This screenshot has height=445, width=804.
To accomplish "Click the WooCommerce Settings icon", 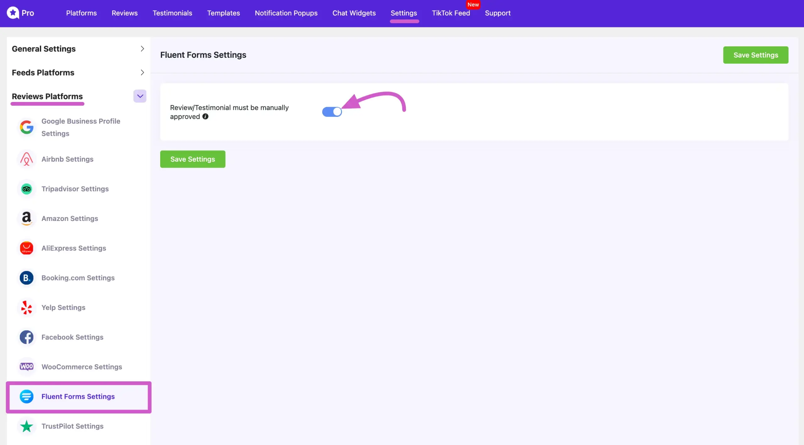I will pyautogui.click(x=26, y=367).
